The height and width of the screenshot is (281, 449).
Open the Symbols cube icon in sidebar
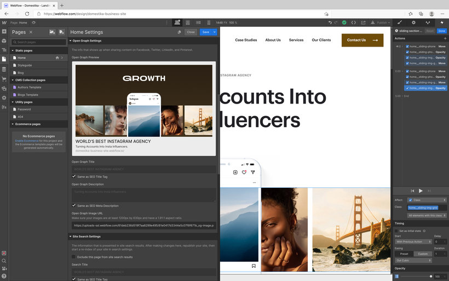click(4, 41)
